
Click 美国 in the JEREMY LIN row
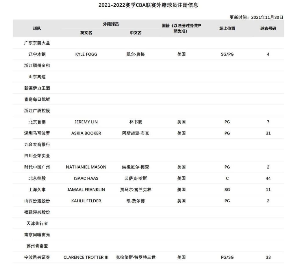[181, 122]
